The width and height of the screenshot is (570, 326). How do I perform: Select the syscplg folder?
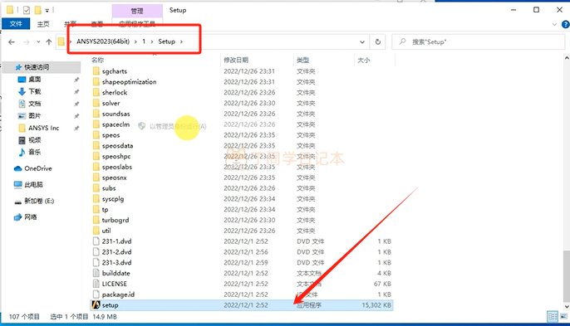(x=113, y=199)
